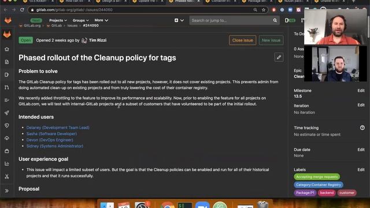Screen dimensions: 370x208
Task: Open the Snippets scissors sidebar icon
Action: [x=7, y=176]
